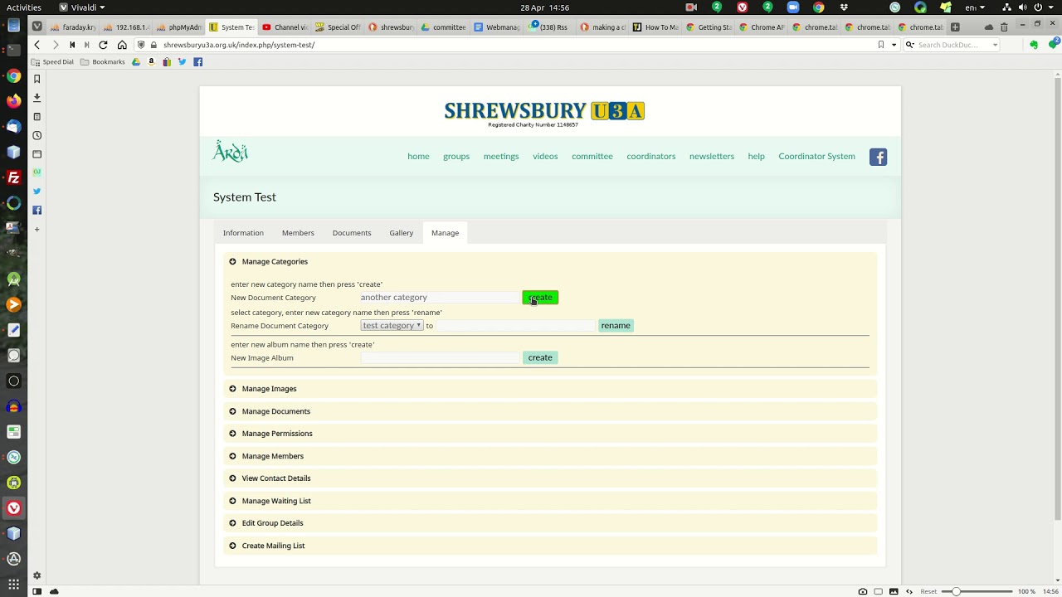Open the test category dropdown

click(x=392, y=326)
